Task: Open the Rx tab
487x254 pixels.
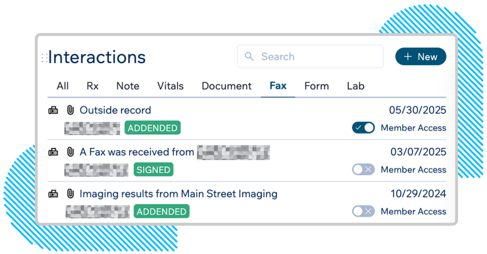Action: 93,86
